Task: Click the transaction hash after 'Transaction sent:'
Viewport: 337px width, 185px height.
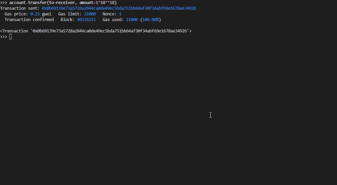Action: 119,8
